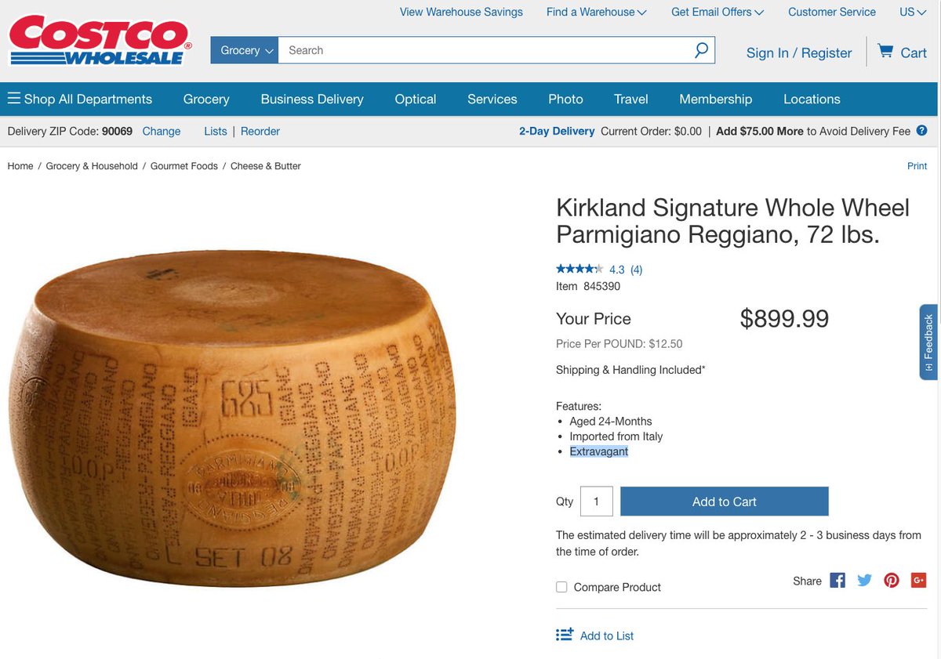Click the Add to List icon
Image resolution: width=941 pixels, height=659 pixels.
tap(565, 635)
